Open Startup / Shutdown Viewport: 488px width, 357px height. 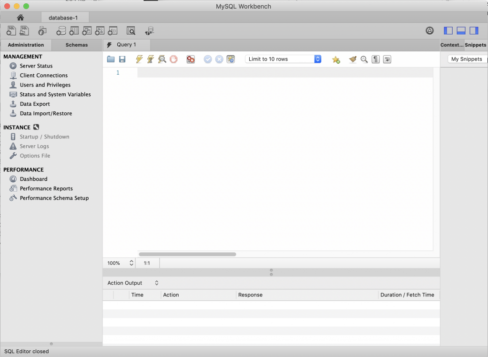[x=44, y=137]
